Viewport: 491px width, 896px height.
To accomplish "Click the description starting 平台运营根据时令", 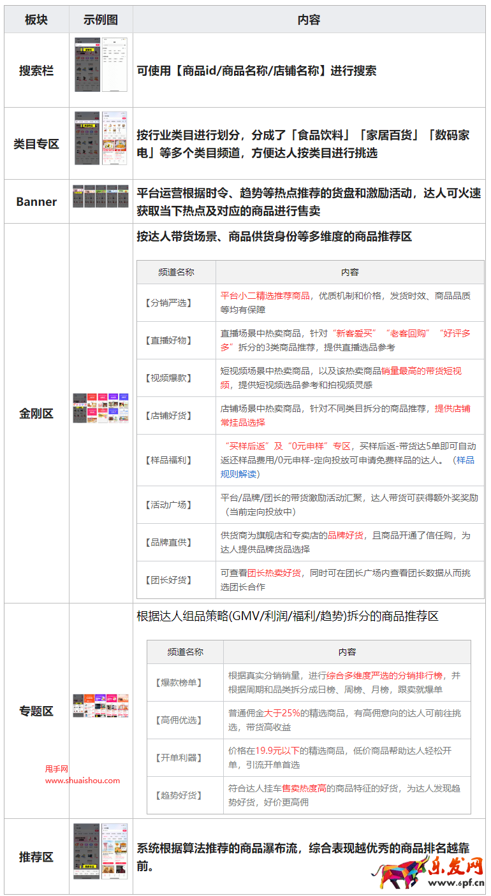I will coord(309,202).
